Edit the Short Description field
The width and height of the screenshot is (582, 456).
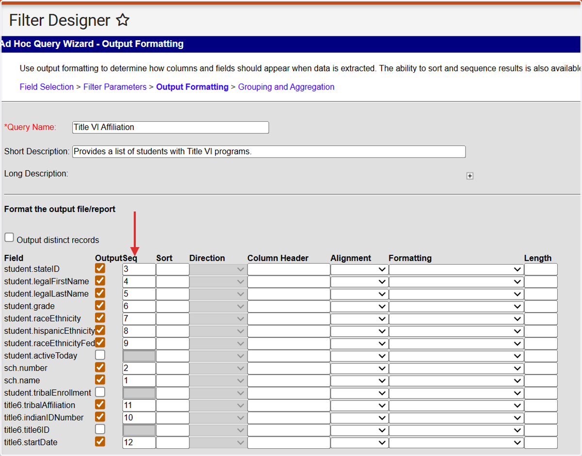[x=269, y=152]
